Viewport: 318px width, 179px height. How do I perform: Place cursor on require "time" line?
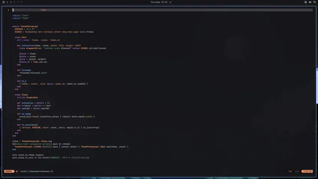tap(20, 18)
